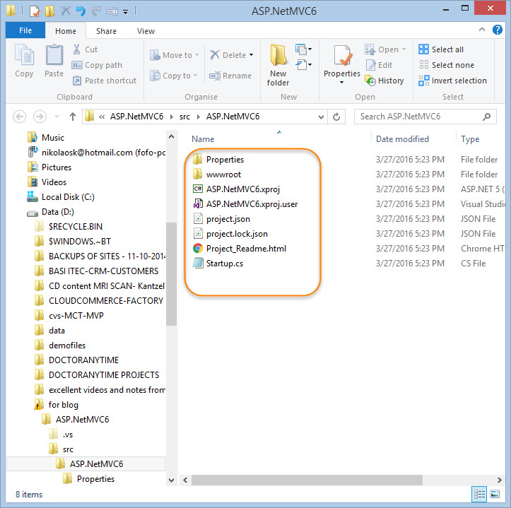Click the first ASP.NetMVC6 breadcrumb segment
Screen dimensions: 511x508
136,117
